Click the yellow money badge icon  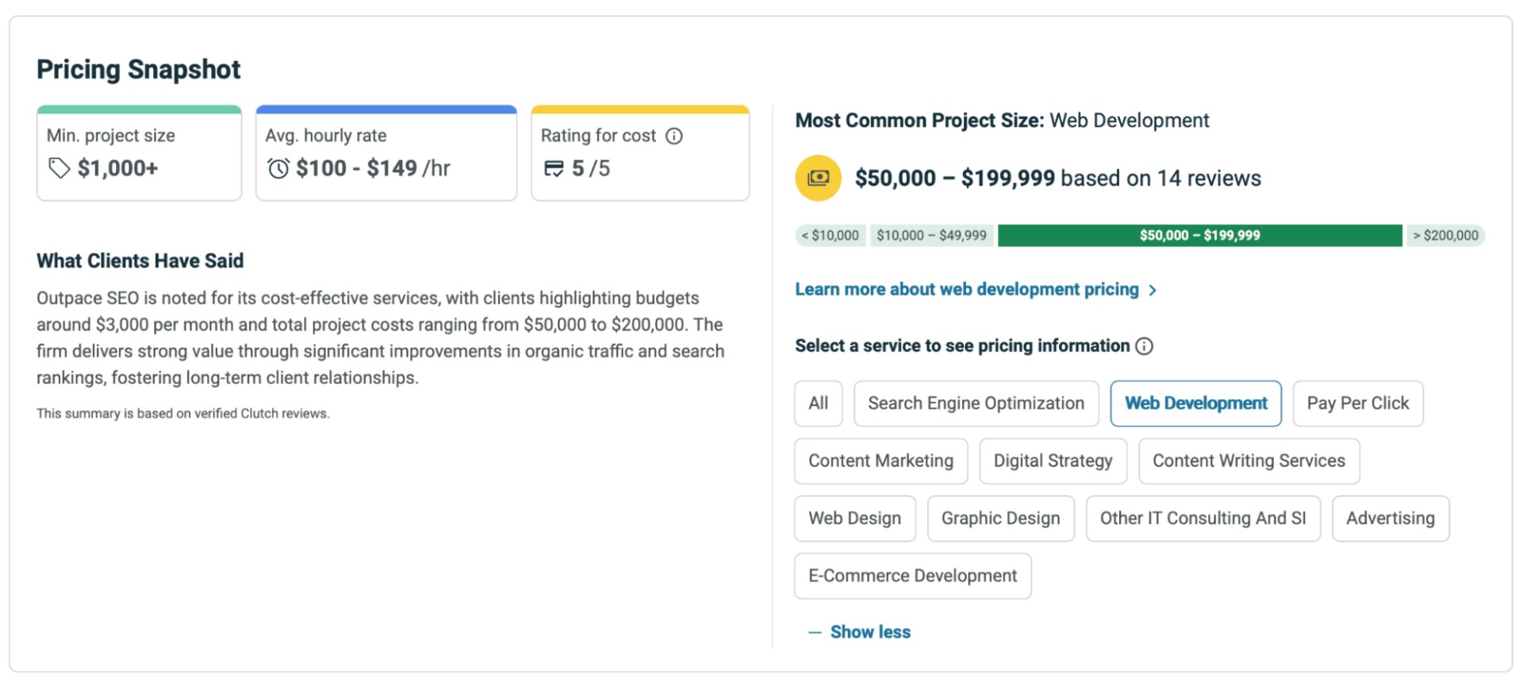(818, 178)
